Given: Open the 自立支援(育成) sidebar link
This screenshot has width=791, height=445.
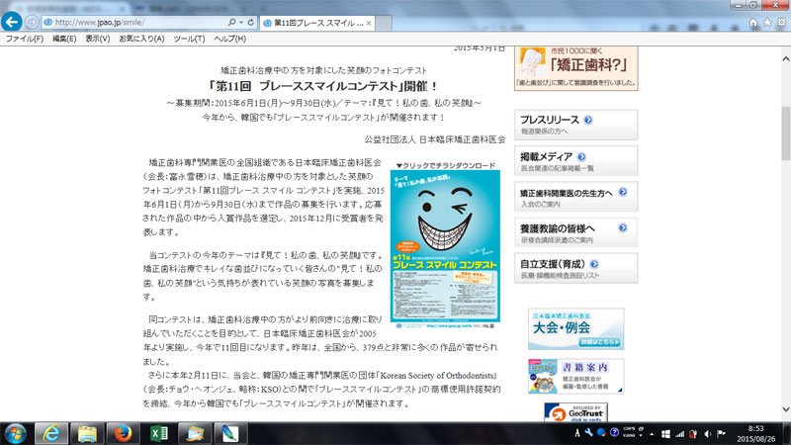Looking at the screenshot, I should pos(576,268).
